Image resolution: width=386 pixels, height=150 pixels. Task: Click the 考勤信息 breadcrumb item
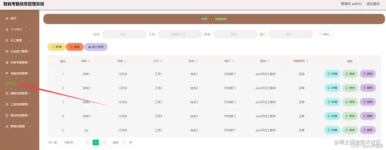pyautogui.click(x=221, y=19)
